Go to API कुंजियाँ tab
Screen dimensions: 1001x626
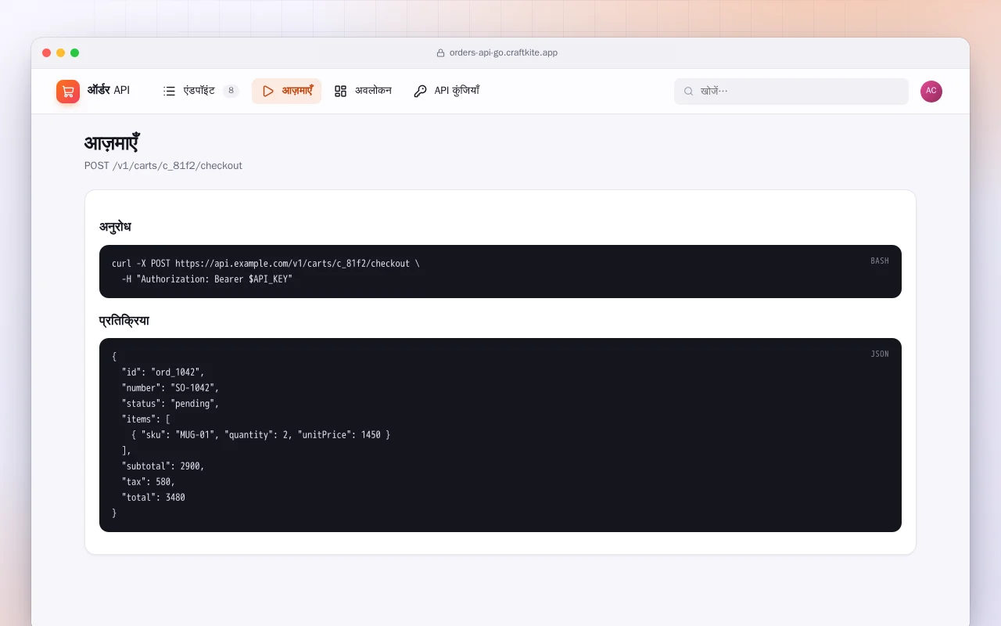[x=447, y=92]
